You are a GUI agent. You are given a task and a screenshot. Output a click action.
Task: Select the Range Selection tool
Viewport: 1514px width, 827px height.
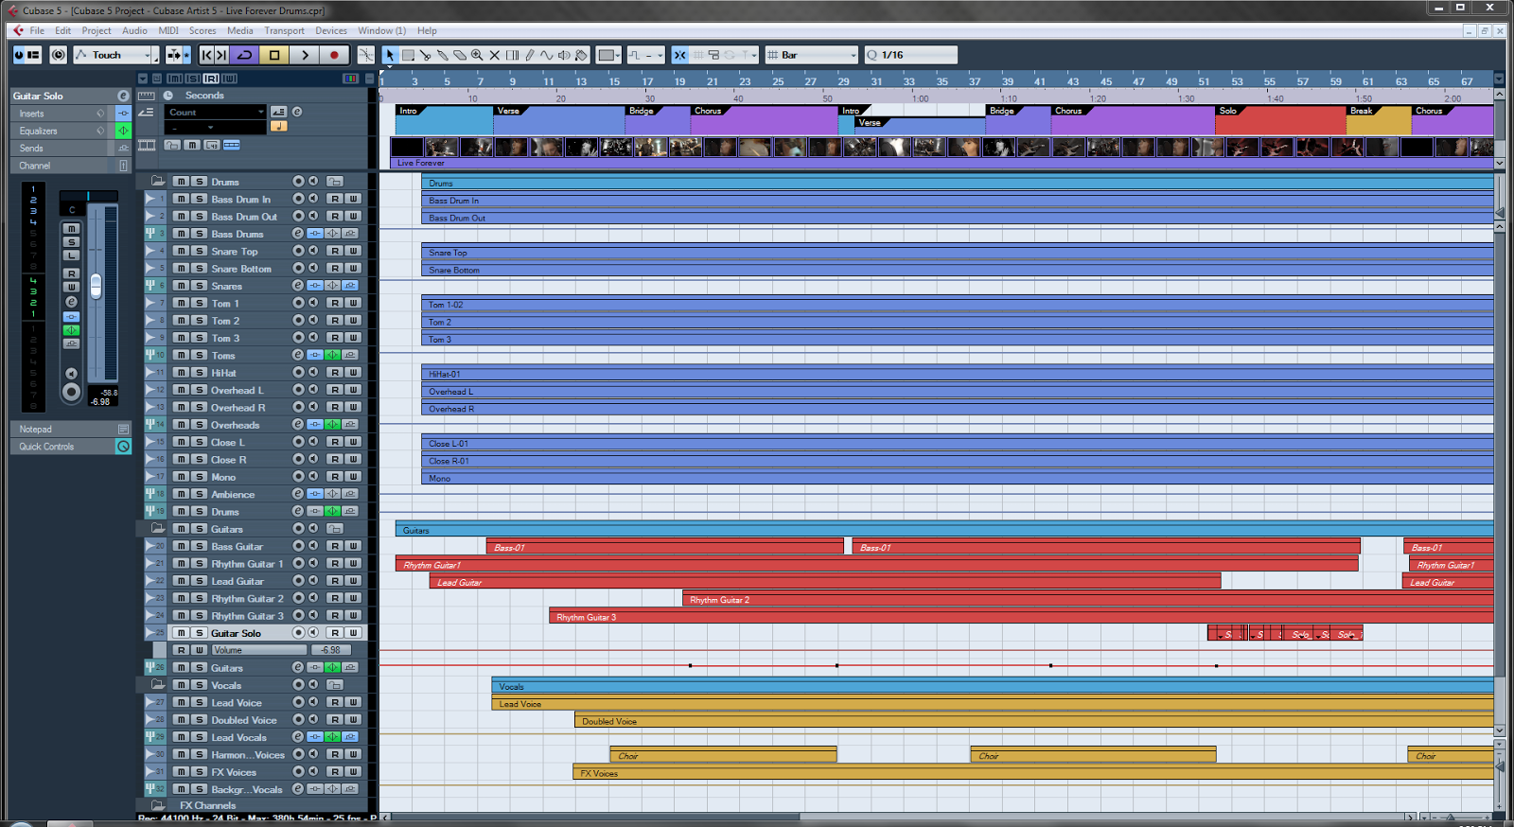[x=408, y=55]
